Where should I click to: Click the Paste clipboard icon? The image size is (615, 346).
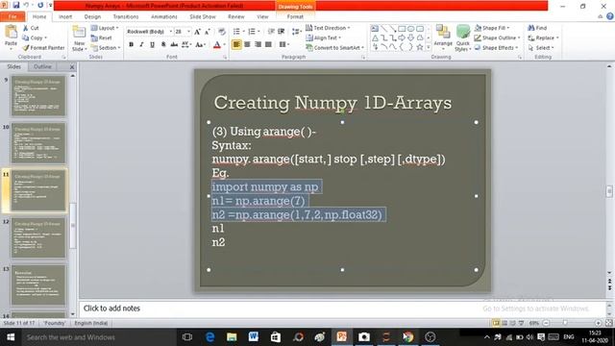(11, 32)
